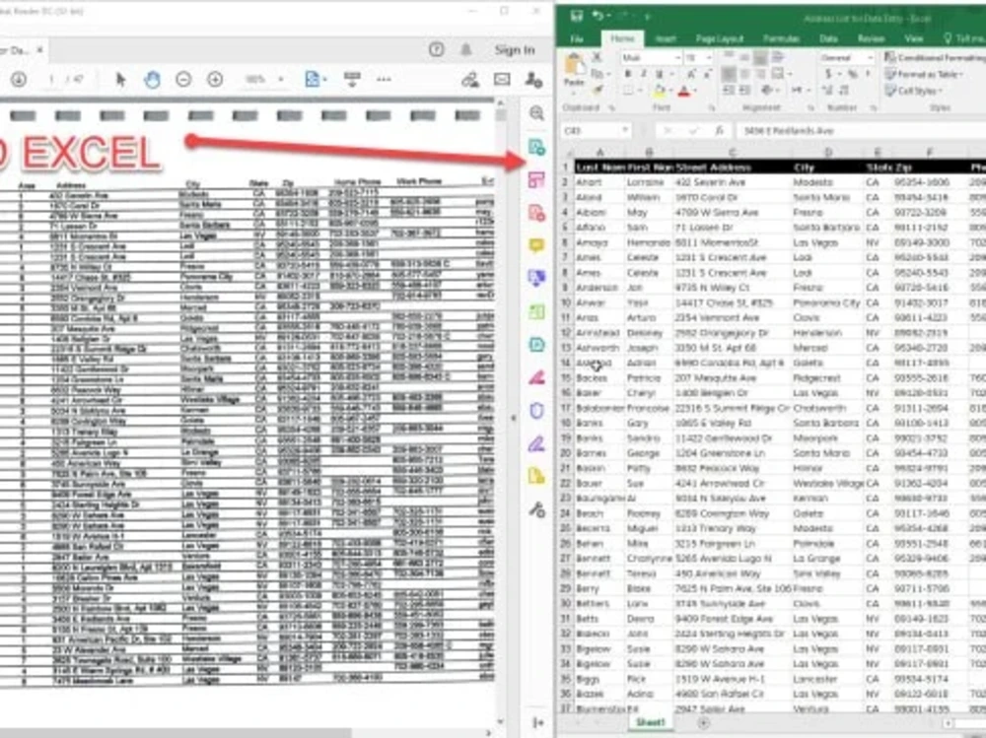986x738 pixels.
Task: Click the download arrow icon in Acrobat's toolbar
Action: (x=18, y=79)
